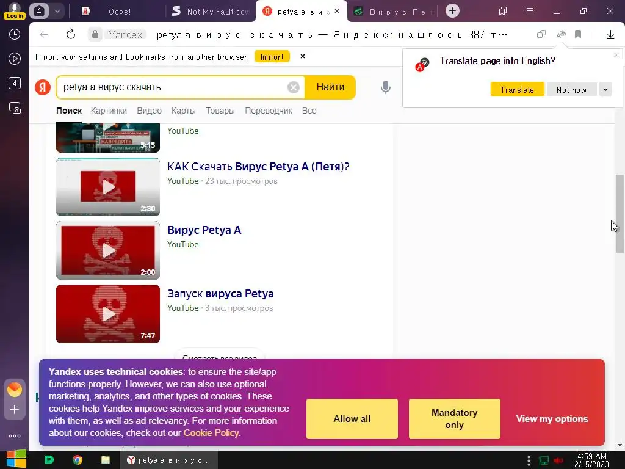Click Not now in translation popup
Viewport: 625px width, 469px height.
click(x=571, y=90)
